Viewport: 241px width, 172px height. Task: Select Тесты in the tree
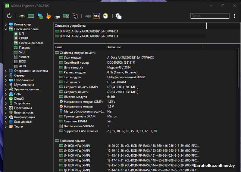coord(18,126)
